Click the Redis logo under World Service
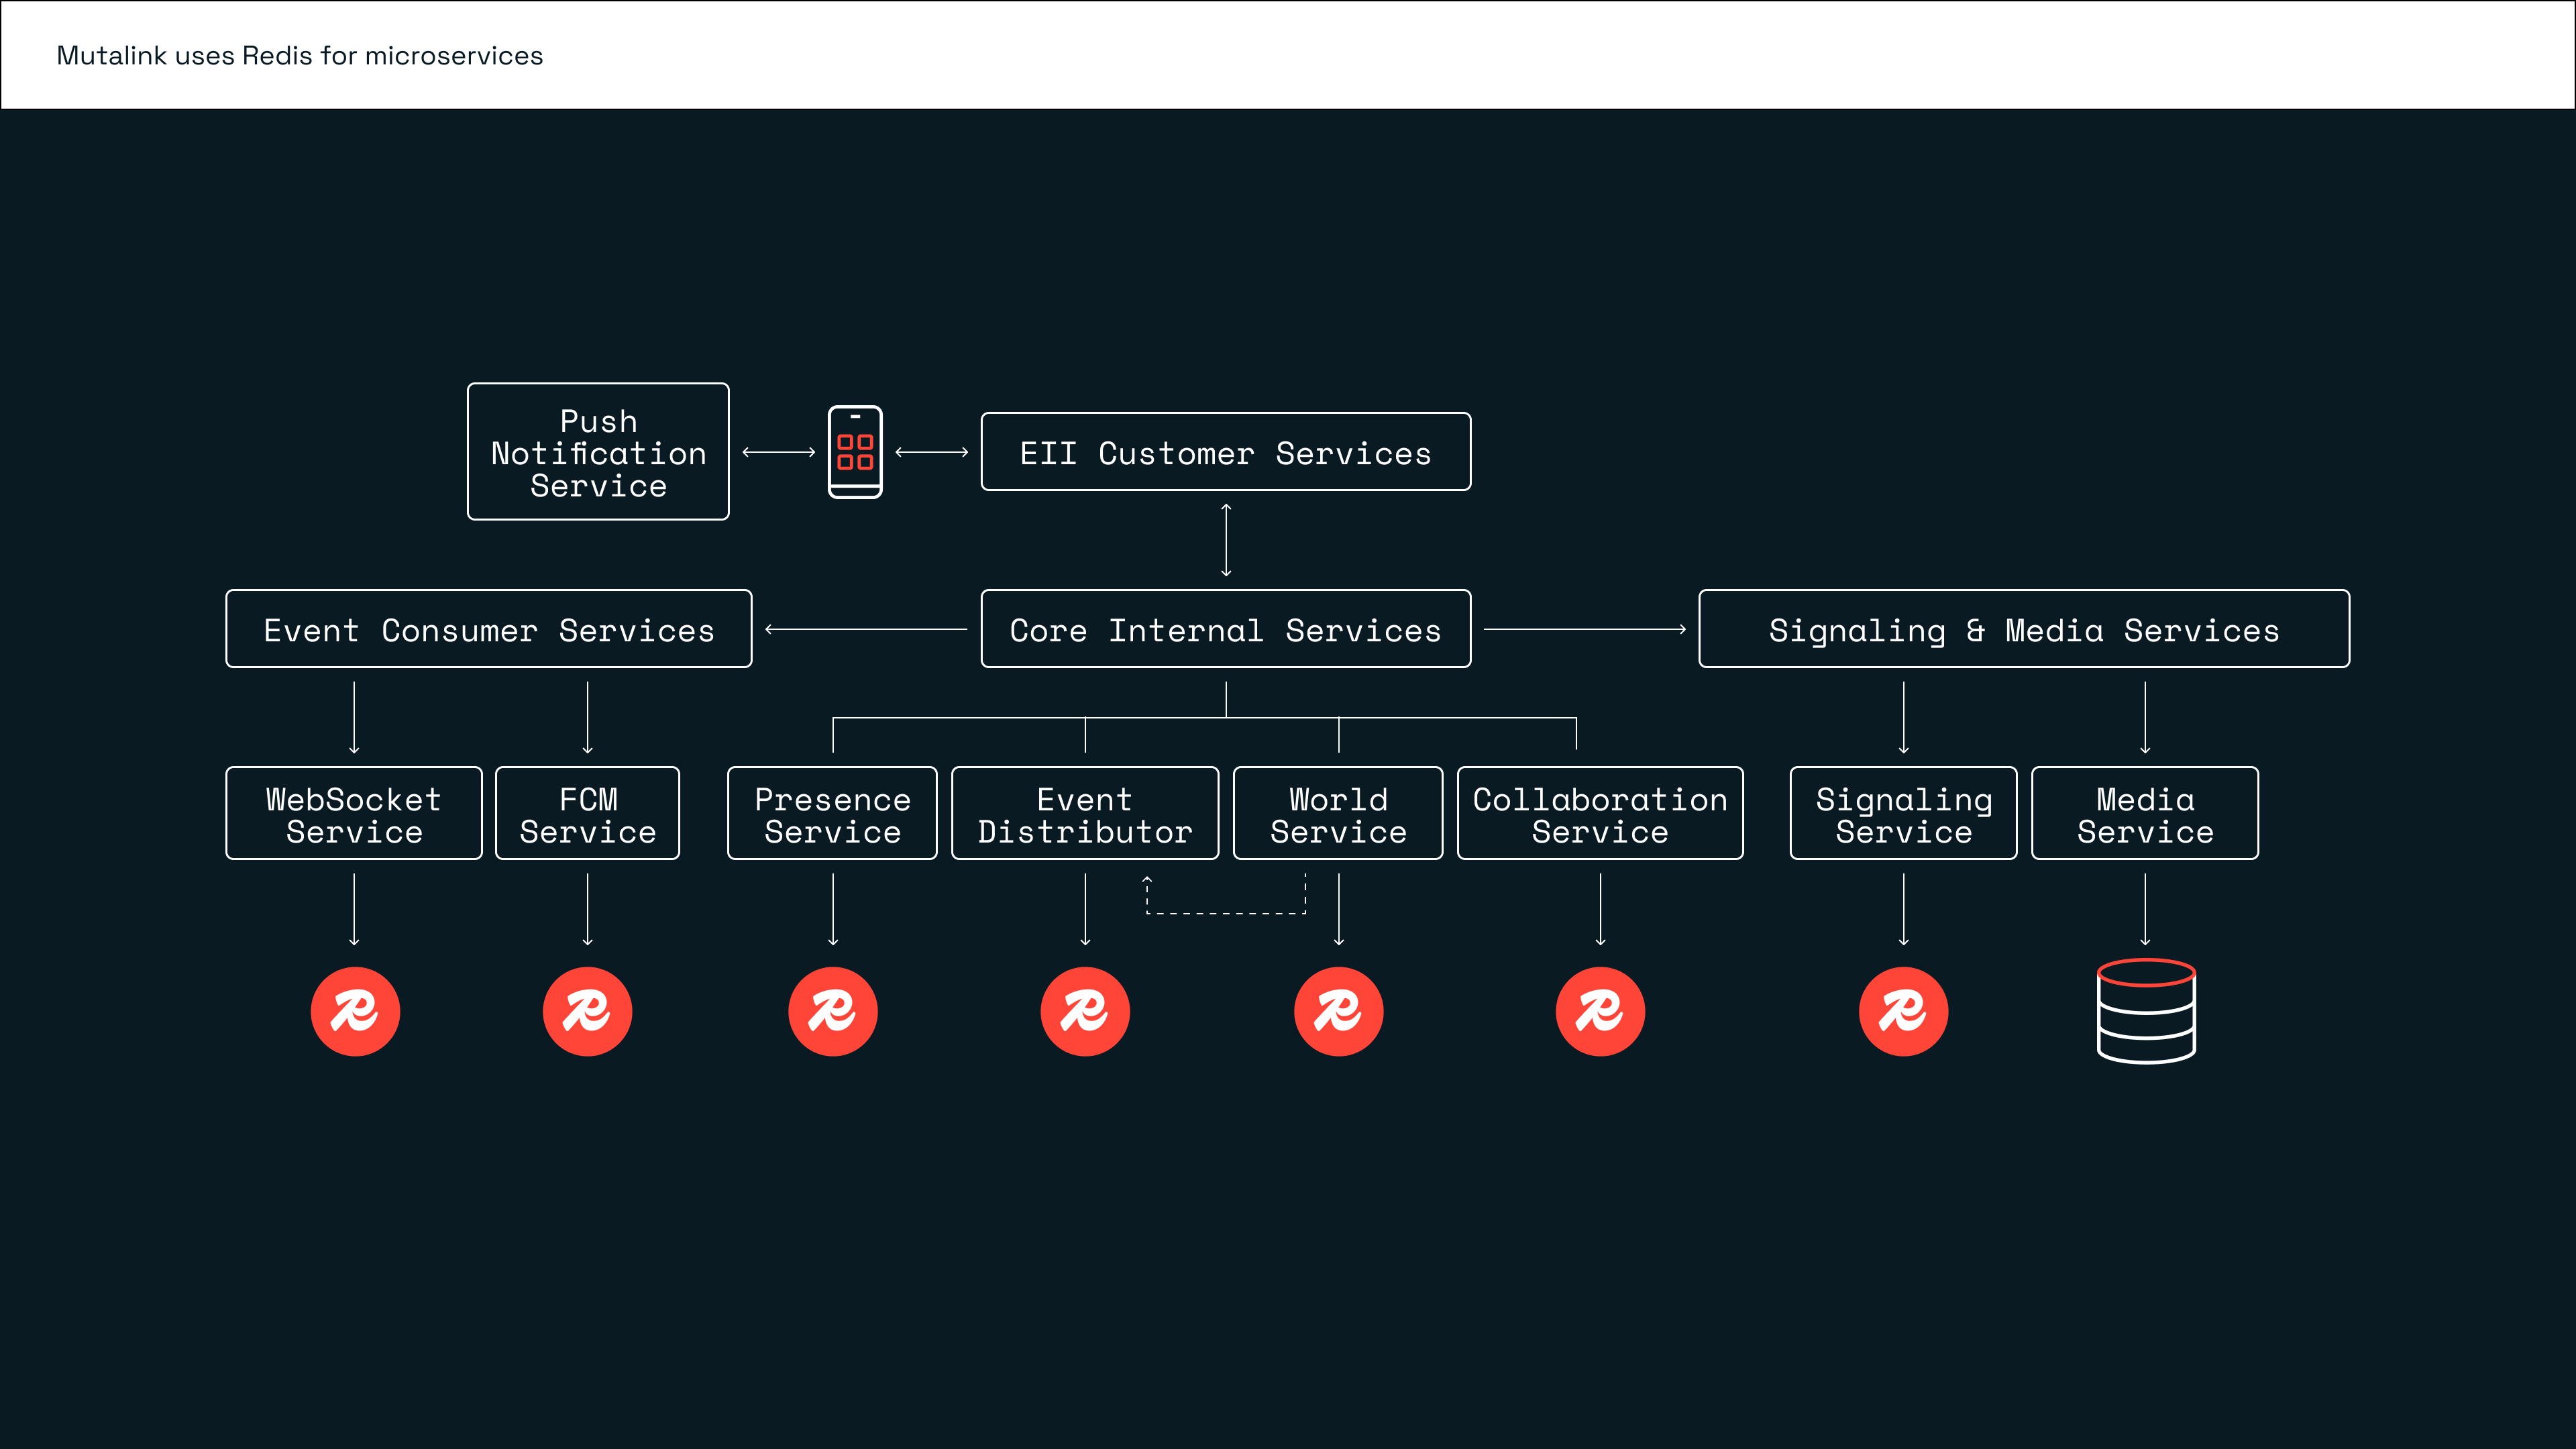Viewport: 2576px width, 1449px height. (x=1339, y=1011)
